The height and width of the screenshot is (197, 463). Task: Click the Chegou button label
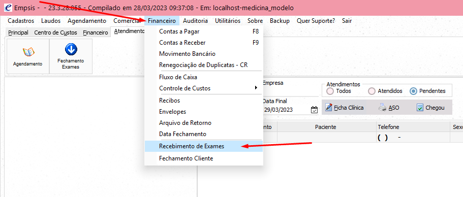[x=435, y=108]
